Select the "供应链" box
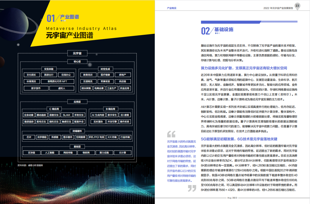This screenshot has width=310, height=204. point(123,81)
